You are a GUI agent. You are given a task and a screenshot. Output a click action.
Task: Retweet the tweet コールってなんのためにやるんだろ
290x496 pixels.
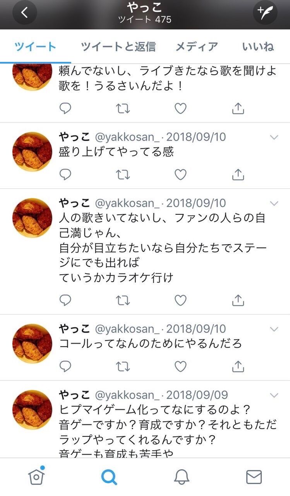click(x=123, y=366)
